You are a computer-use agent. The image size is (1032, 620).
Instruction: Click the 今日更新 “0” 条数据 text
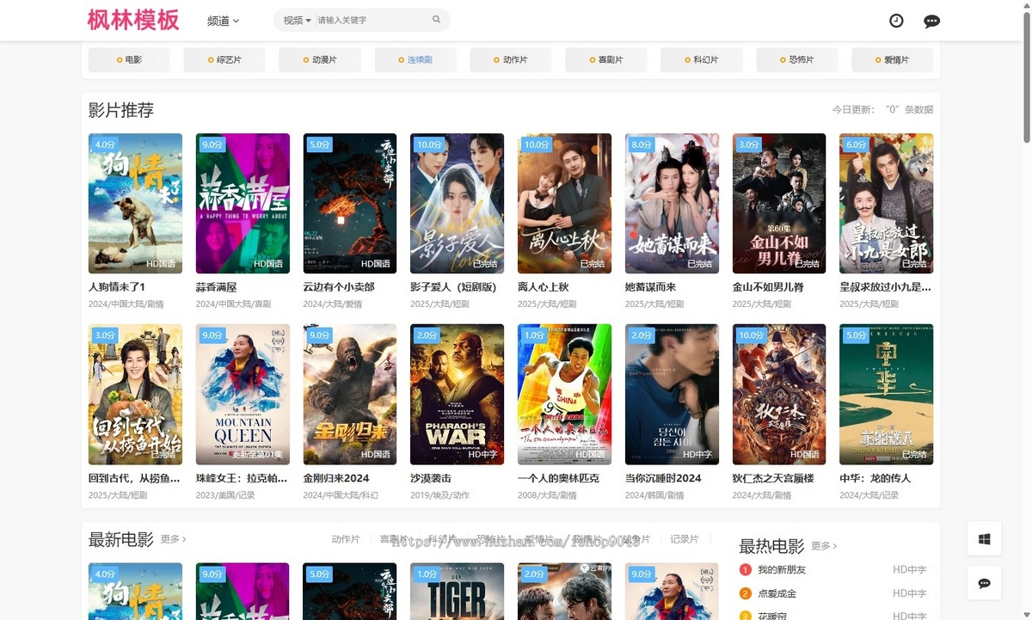click(882, 110)
